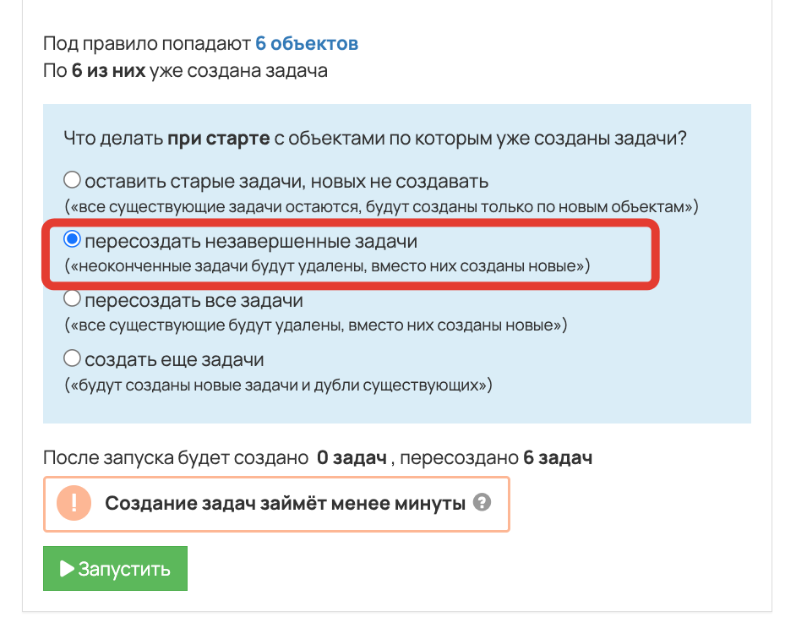Image resolution: width=796 pixels, height=623 pixels.
Task: Click the green "Запустить" button
Action: coord(115,568)
